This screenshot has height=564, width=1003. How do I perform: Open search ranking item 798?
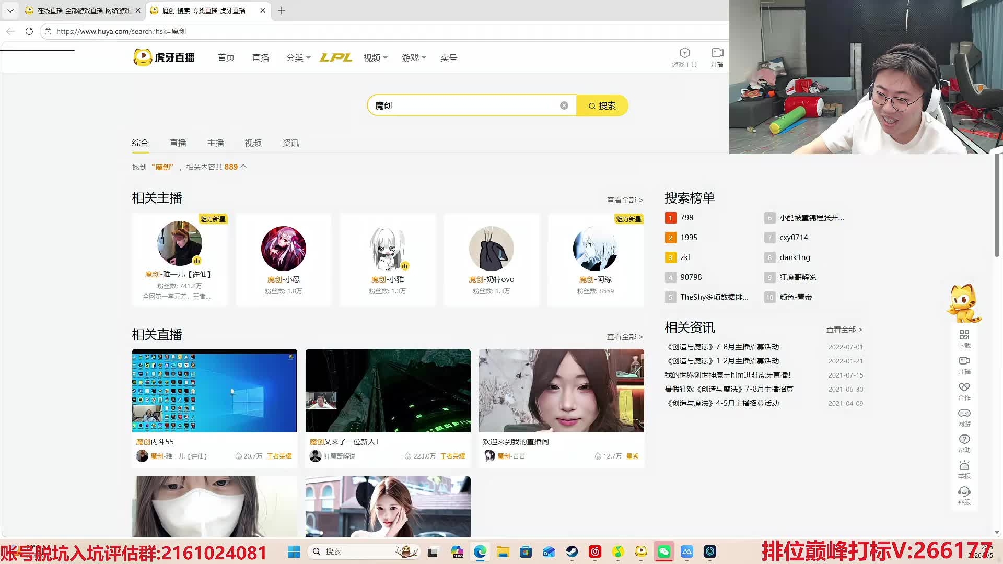click(686, 218)
